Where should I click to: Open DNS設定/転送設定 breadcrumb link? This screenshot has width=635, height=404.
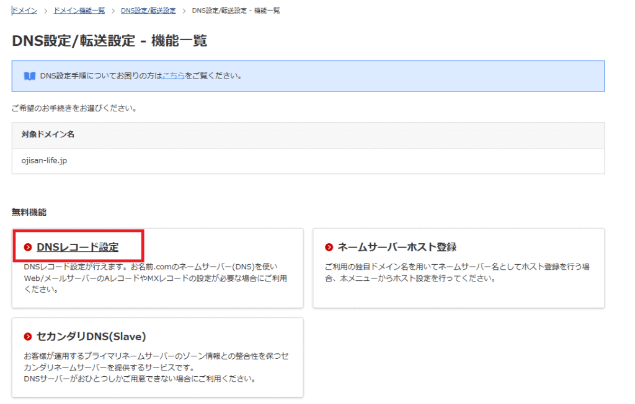pyautogui.click(x=148, y=11)
